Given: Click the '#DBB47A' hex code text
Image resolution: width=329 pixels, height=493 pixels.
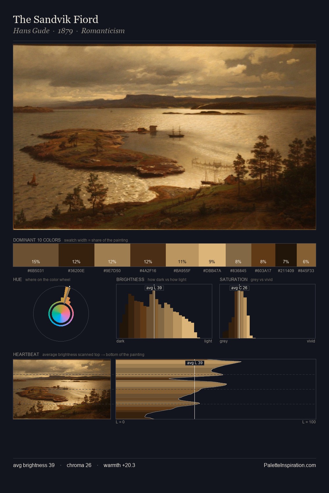Looking at the screenshot, I should (x=212, y=271).
